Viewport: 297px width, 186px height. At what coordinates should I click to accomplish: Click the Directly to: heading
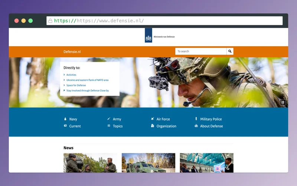pyautogui.click(x=72, y=68)
